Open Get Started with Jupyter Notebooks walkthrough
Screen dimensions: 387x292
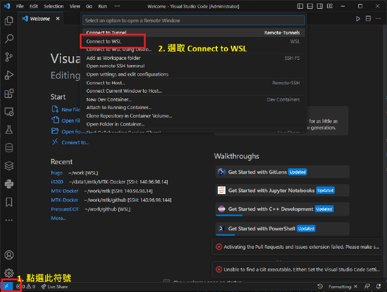click(x=283, y=191)
